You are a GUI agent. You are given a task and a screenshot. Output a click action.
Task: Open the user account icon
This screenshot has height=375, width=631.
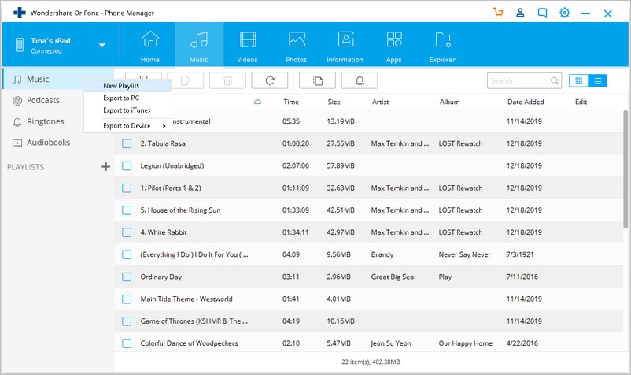coord(520,13)
